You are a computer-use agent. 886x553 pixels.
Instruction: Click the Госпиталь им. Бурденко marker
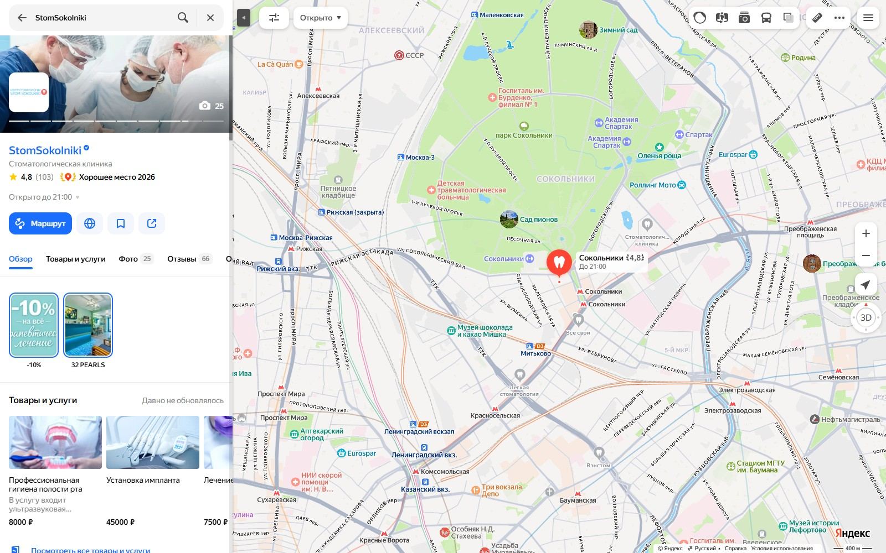[x=492, y=97]
